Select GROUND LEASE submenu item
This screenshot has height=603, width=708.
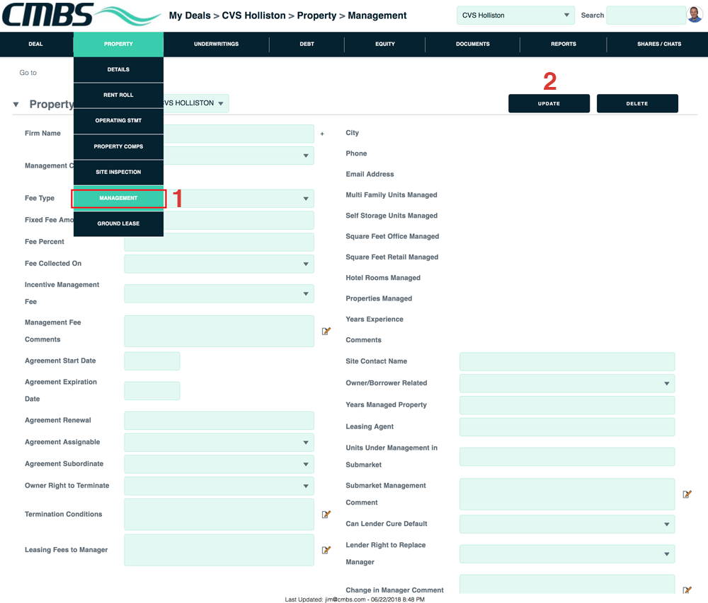tap(118, 223)
